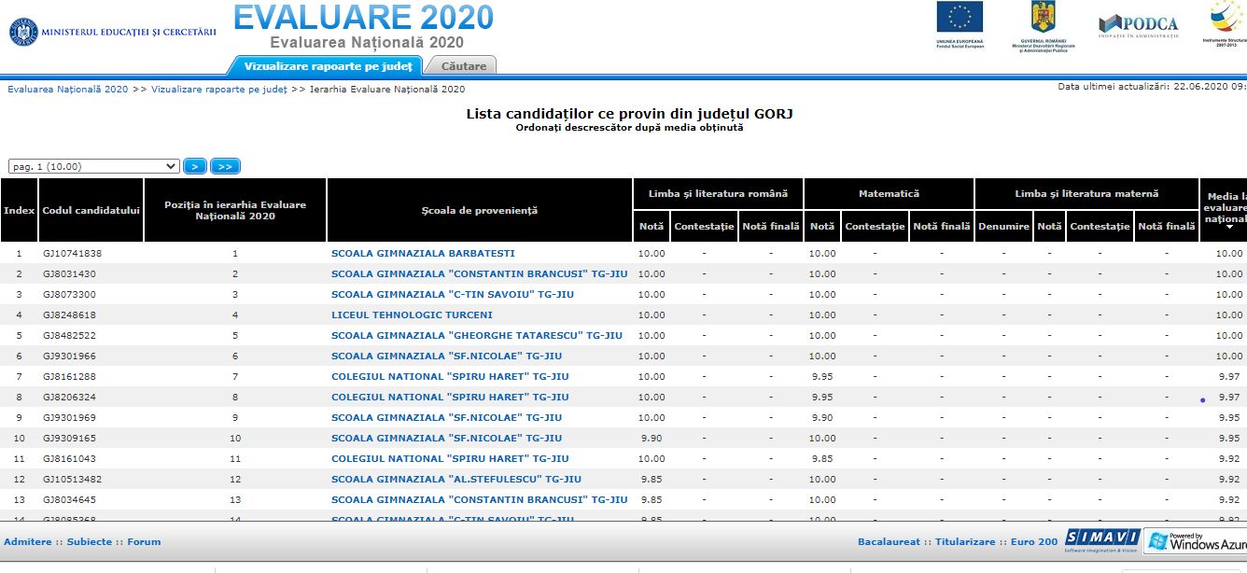Go to next page with single arrow button
This screenshot has width=1247, height=573.
click(194, 166)
